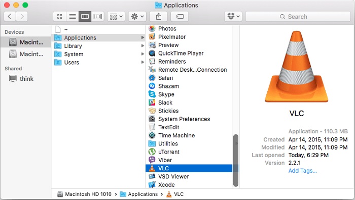The width and height of the screenshot is (355, 200).
Task: Select the Reminders app icon
Action: [152, 61]
